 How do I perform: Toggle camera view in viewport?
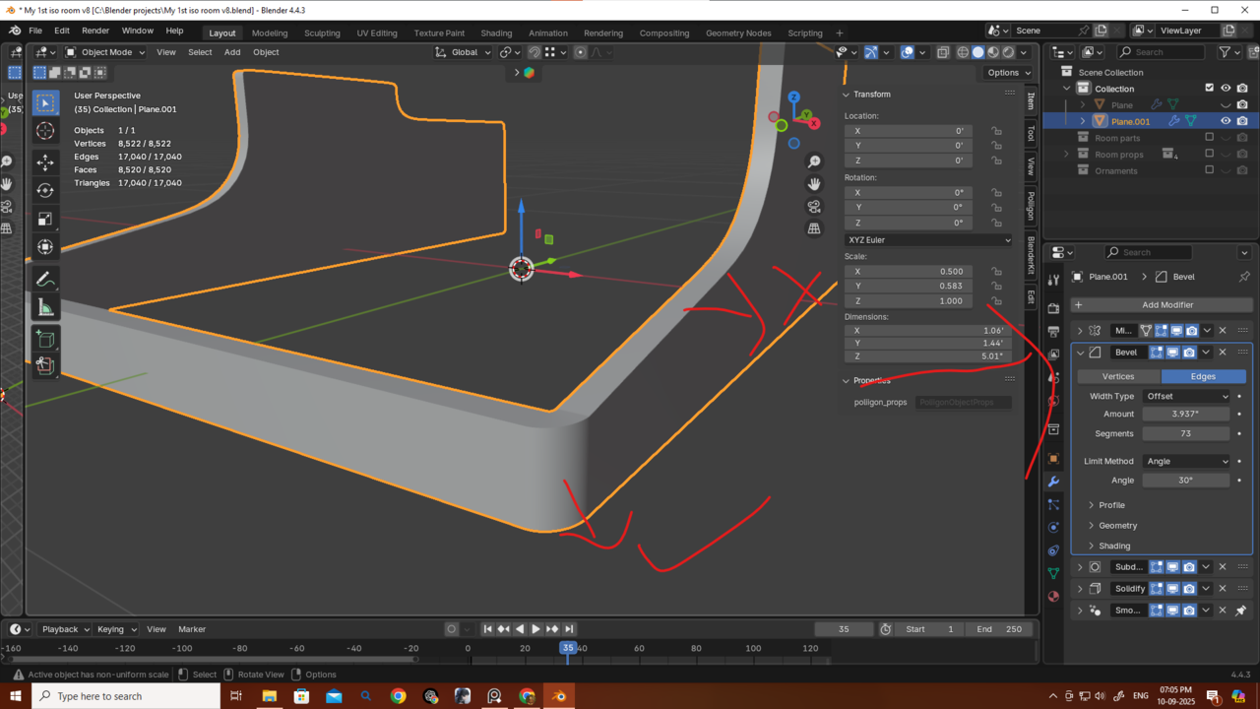coord(814,207)
